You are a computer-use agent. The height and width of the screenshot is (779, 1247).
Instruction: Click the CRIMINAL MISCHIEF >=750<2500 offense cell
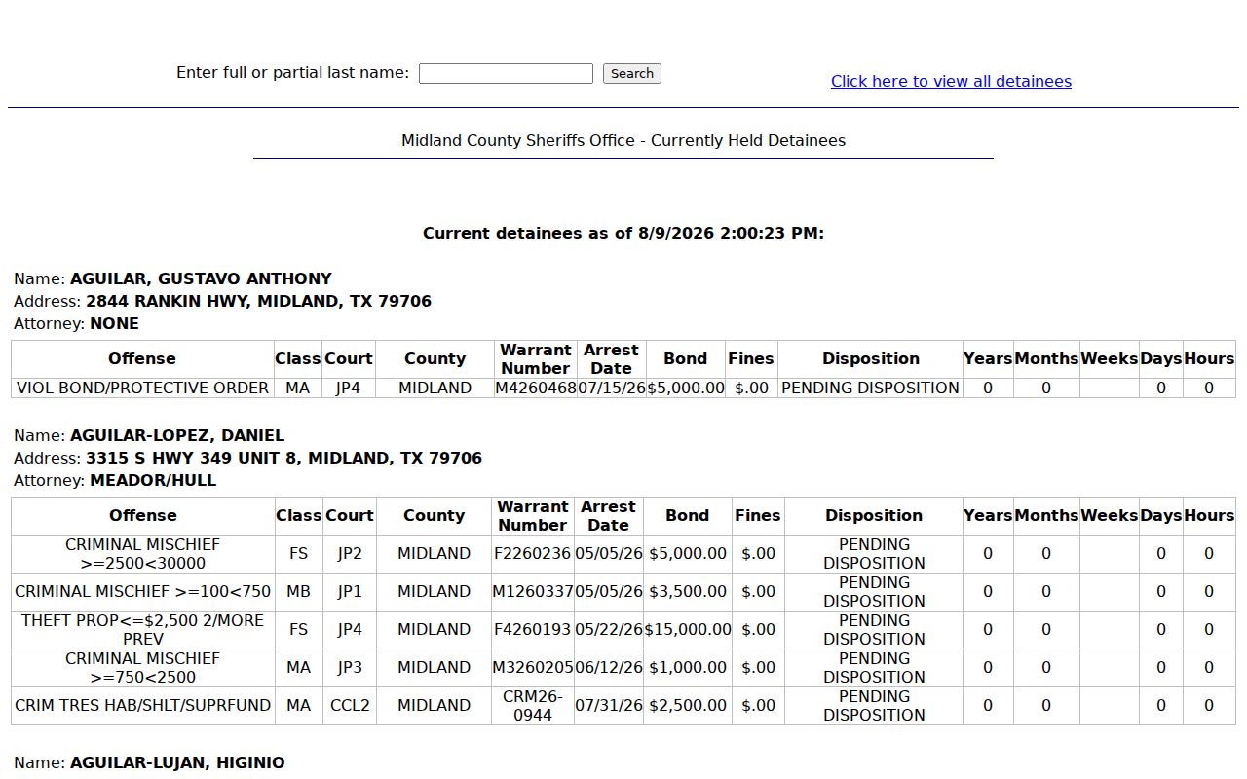point(142,667)
